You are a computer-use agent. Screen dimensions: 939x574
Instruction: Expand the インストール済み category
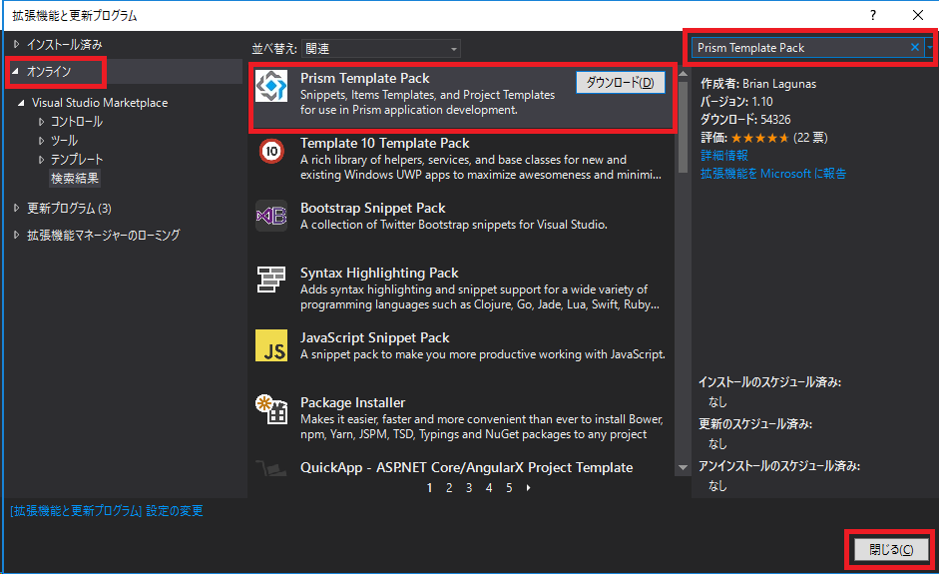[16, 44]
